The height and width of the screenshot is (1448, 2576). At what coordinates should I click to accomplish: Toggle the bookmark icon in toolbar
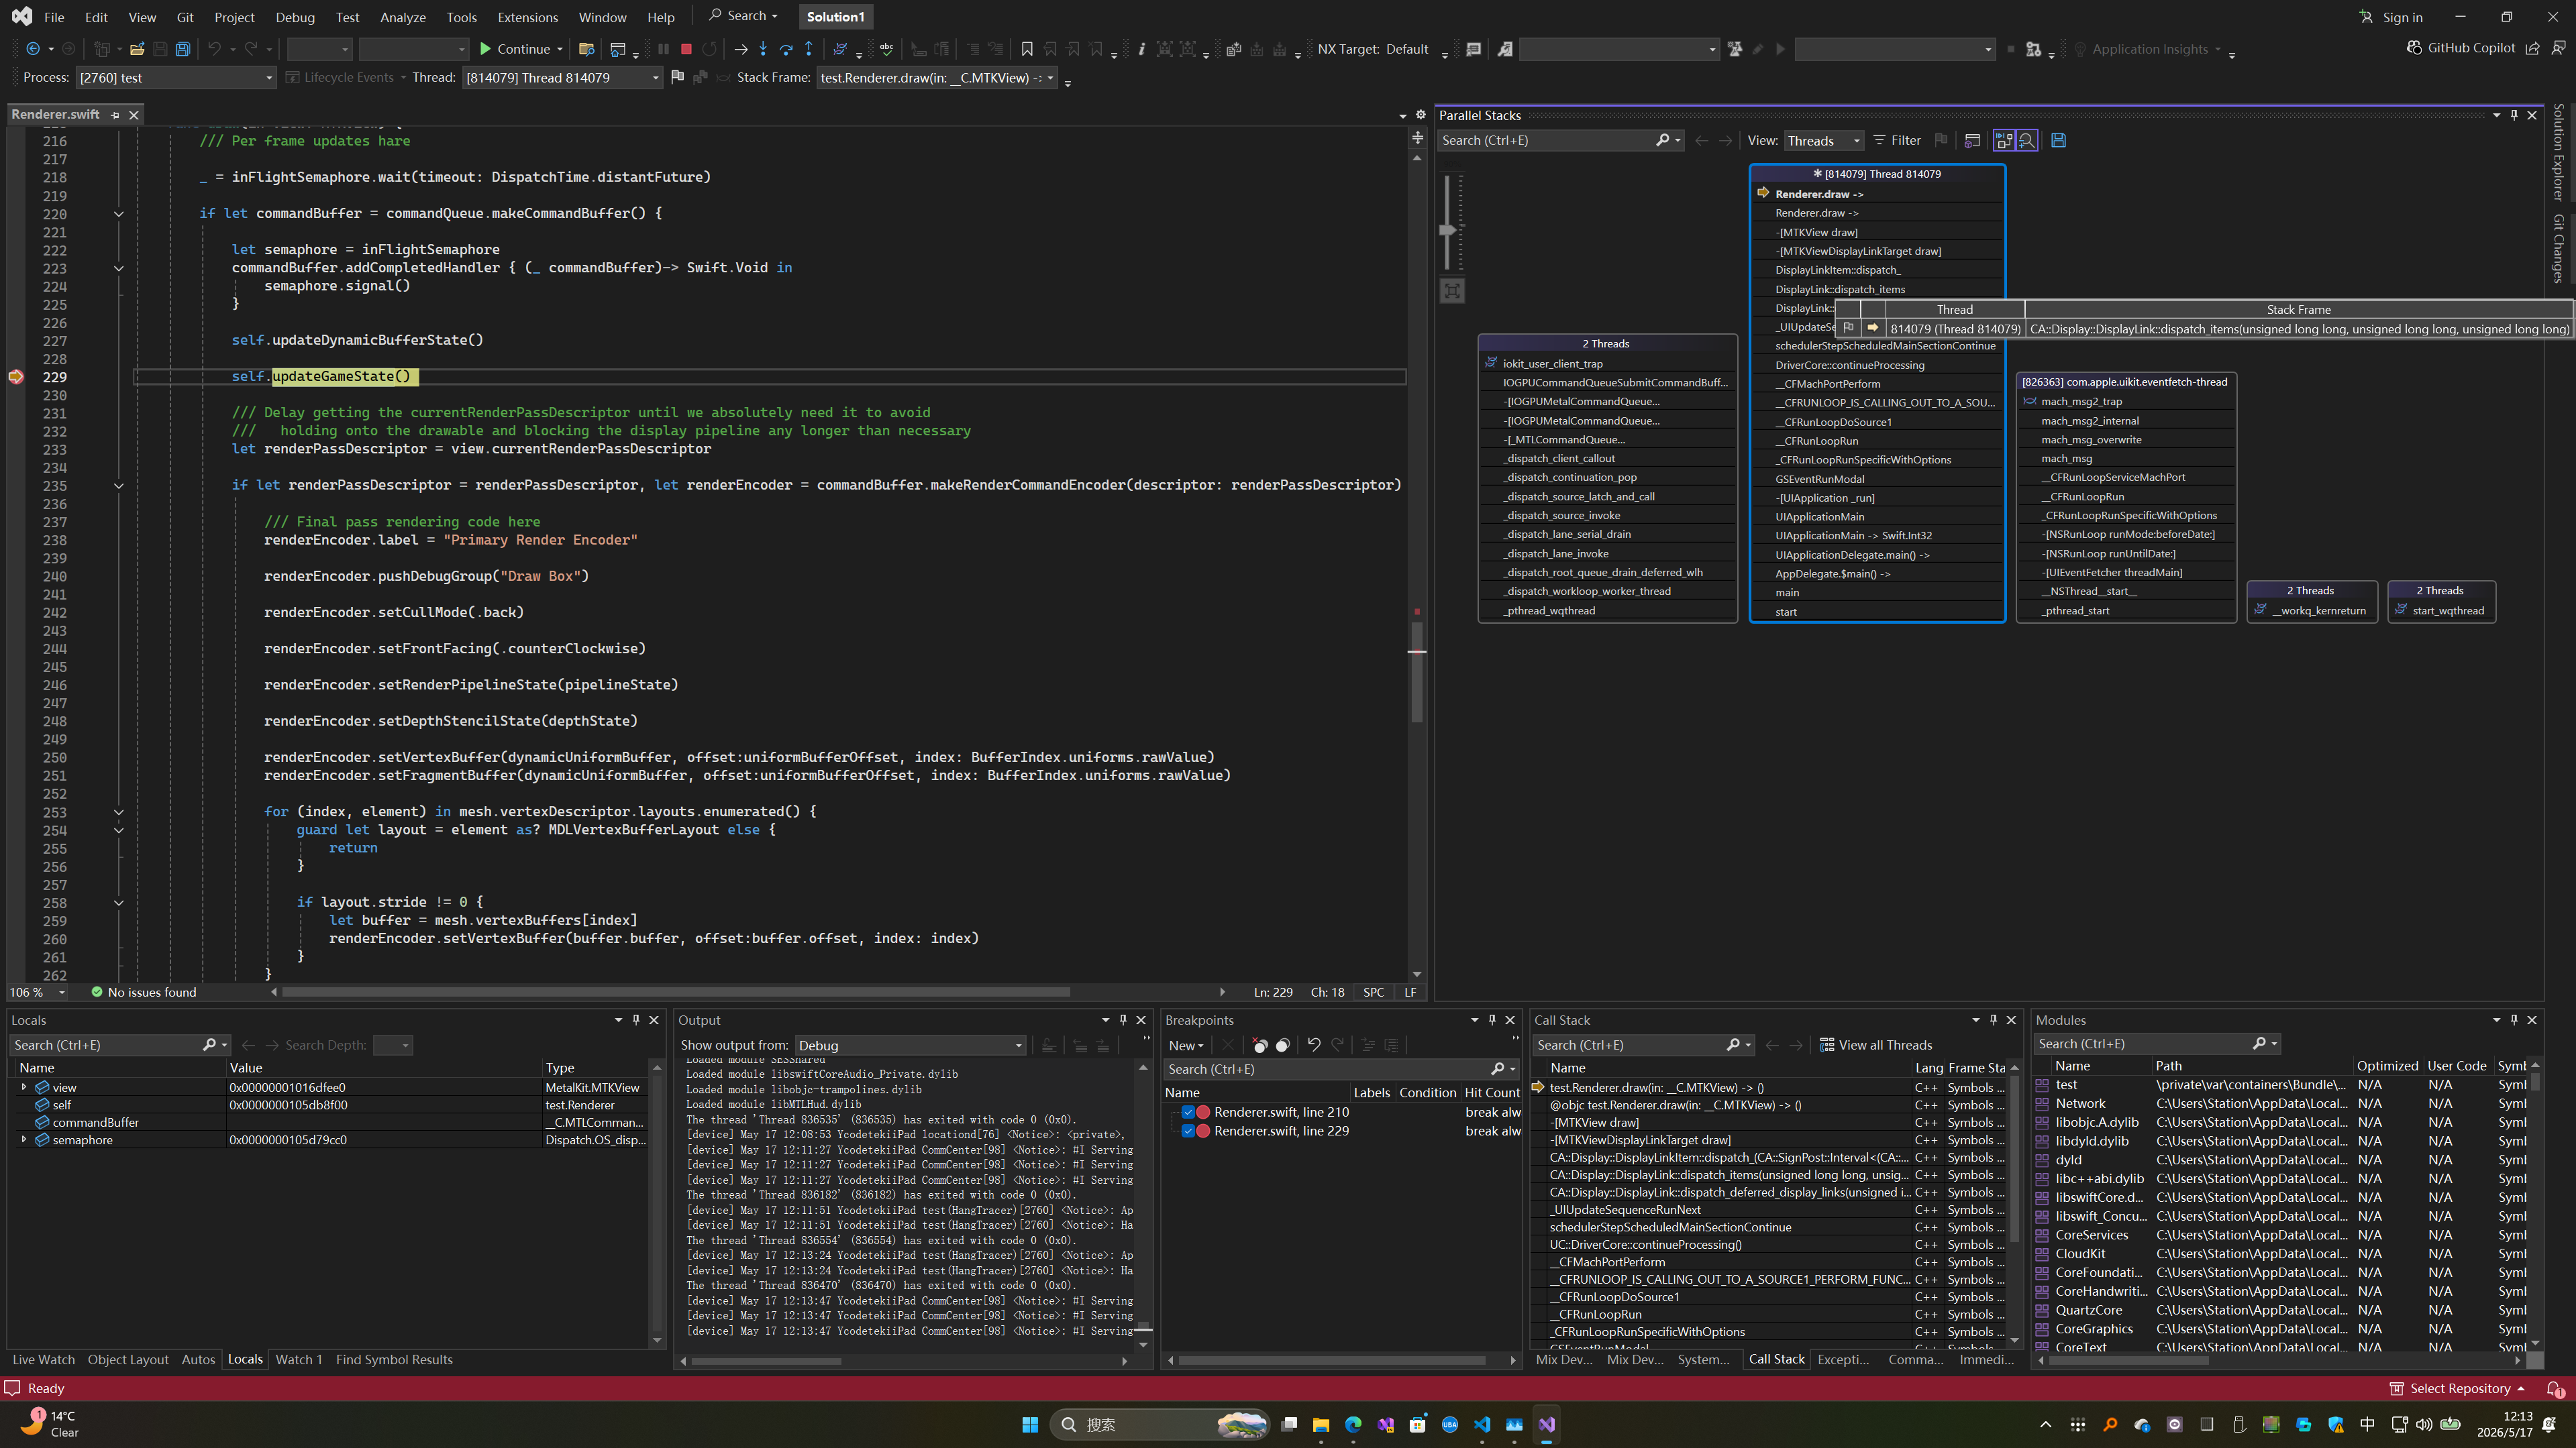(x=1027, y=49)
